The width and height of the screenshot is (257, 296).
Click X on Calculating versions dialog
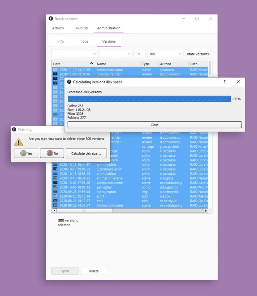tap(238, 82)
